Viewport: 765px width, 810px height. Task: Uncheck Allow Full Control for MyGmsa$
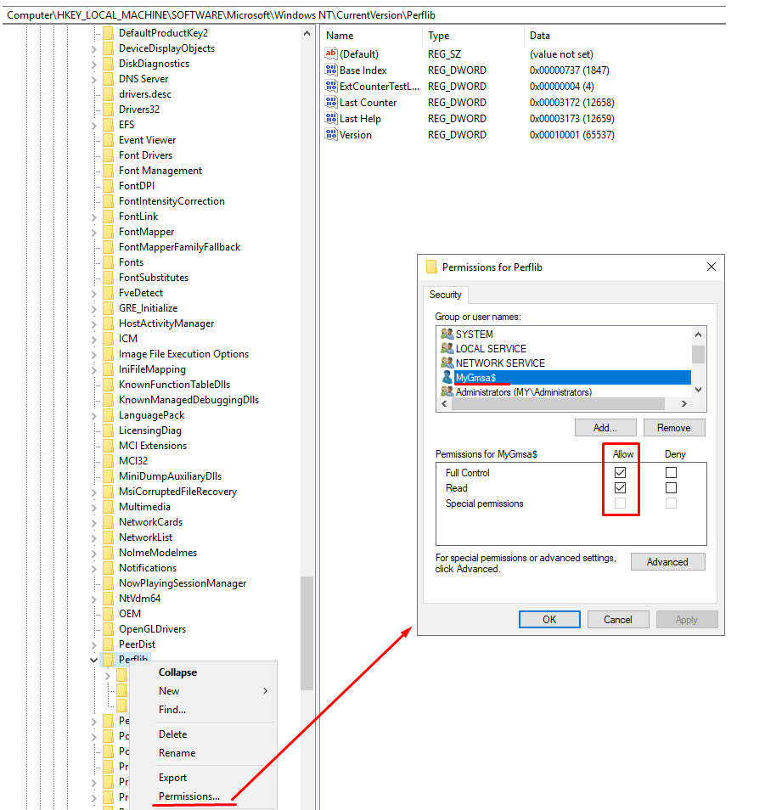(621, 472)
